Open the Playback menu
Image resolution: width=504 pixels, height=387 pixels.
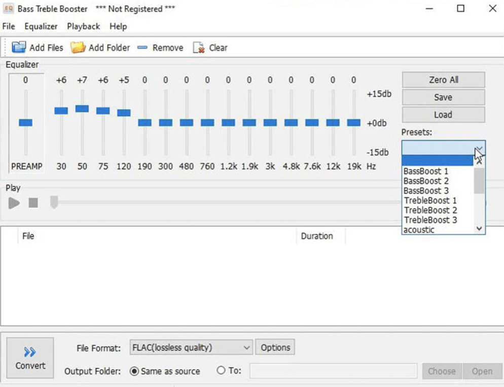coord(84,26)
